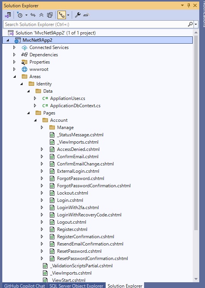Open file nesting dropdown arrow
This screenshot has height=288, width=205.
coord(68,15)
